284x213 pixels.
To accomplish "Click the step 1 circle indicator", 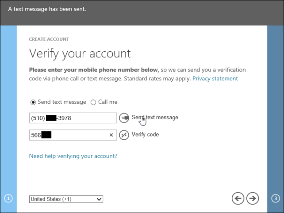I will click(8, 198).
